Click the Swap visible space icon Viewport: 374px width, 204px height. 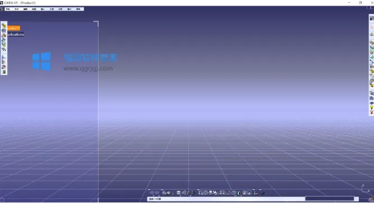pos(250,193)
